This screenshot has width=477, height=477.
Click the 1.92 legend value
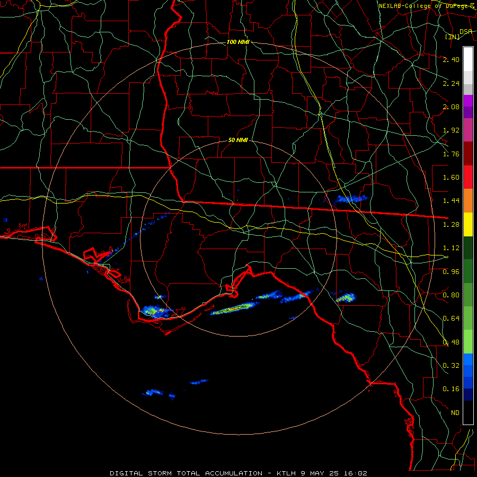[x=451, y=130]
